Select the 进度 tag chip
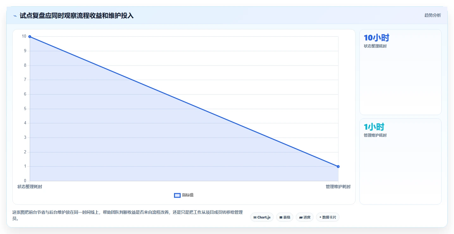This screenshot has width=454, height=234. pyautogui.click(x=305, y=217)
